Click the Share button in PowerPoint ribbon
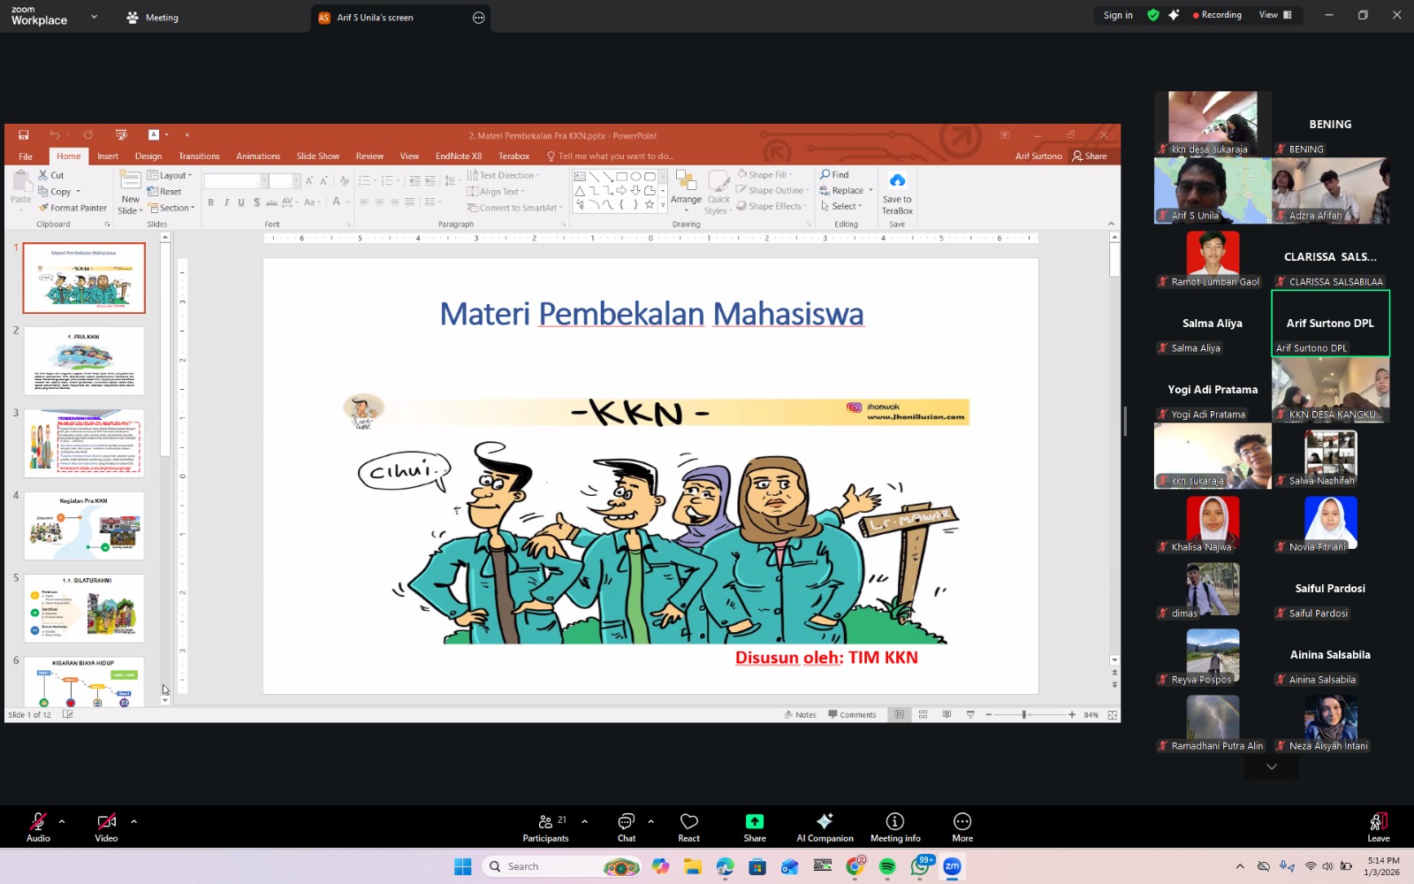Screen dimensions: 1414x884 coord(1090,156)
